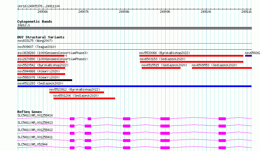Image resolution: width=260 pixels, height=151 pixels.
Task: Open SLC5A11|NM_001258412 transcript label
Action: [35, 130]
